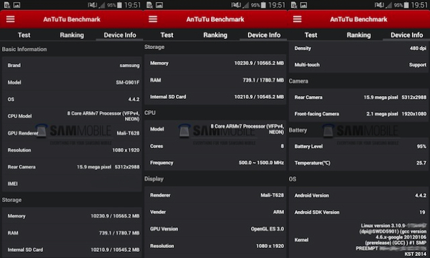
Task: Tap the signal strength icon in the middle screenshot
Action: click(x=245, y=5)
